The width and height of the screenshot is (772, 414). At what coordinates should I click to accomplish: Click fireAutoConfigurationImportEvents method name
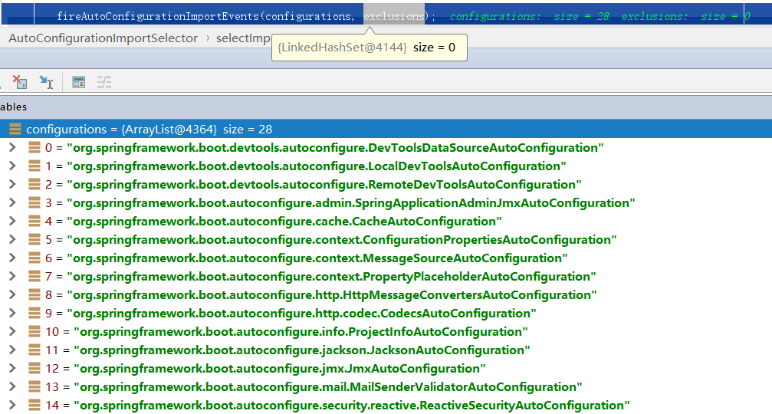click(x=158, y=16)
